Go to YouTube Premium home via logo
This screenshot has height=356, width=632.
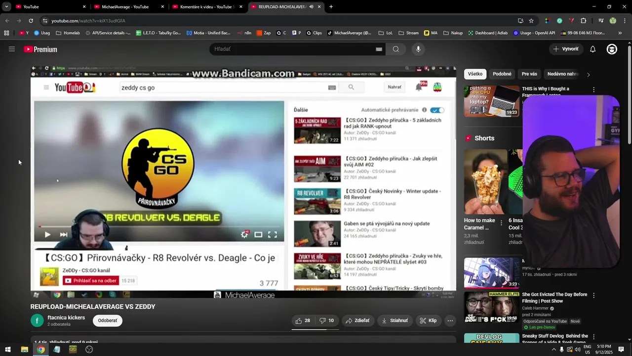40,49
